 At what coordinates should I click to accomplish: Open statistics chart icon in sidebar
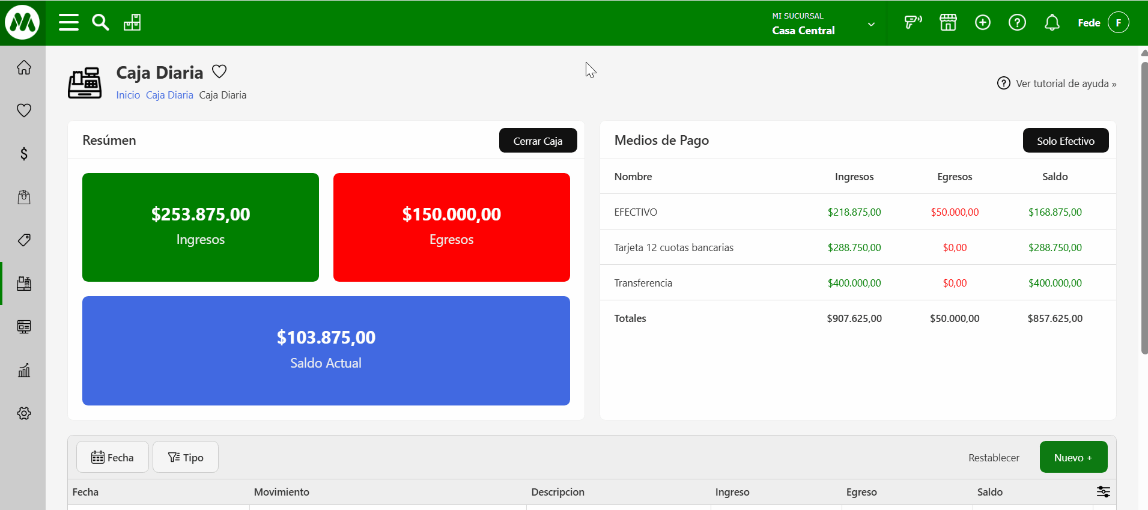pyautogui.click(x=24, y=370)
